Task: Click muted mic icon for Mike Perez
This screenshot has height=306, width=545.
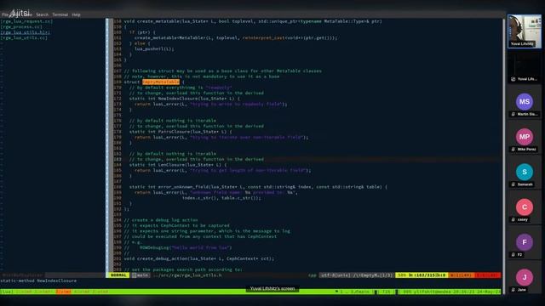Action: pos(513,150)
